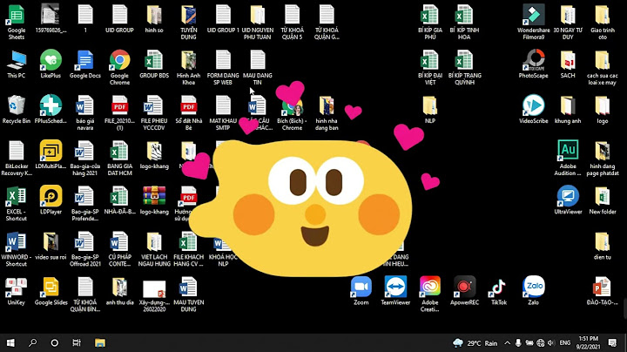
Task: Open TeamViewer shortcut
Action: point(395,291)
